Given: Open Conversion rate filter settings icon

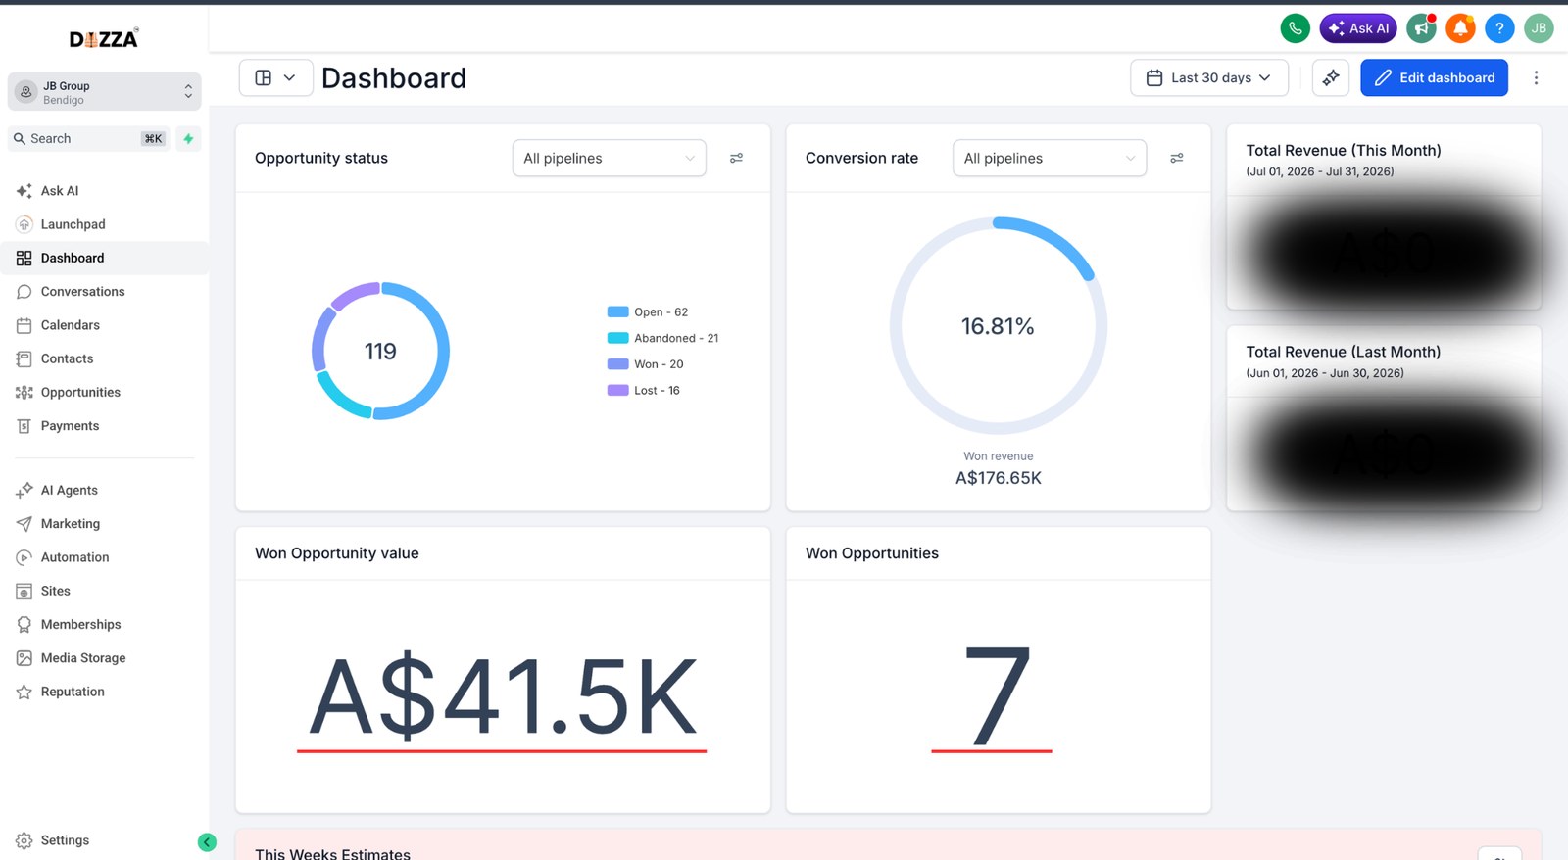Looking at the screenshot, I should pos(1176,158).
